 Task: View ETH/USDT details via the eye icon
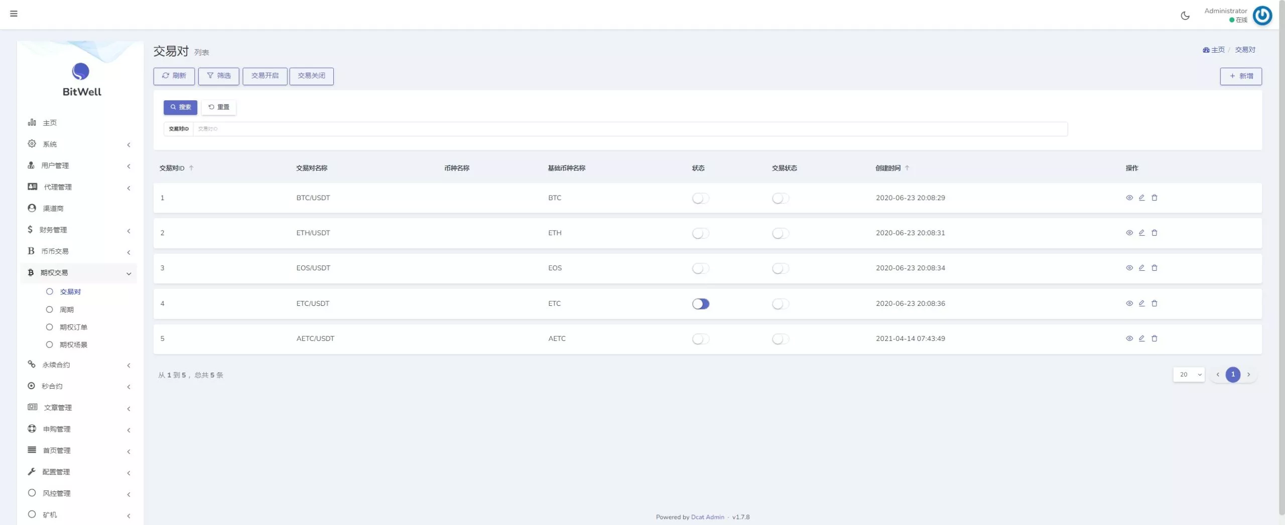tap(1129, 233)
